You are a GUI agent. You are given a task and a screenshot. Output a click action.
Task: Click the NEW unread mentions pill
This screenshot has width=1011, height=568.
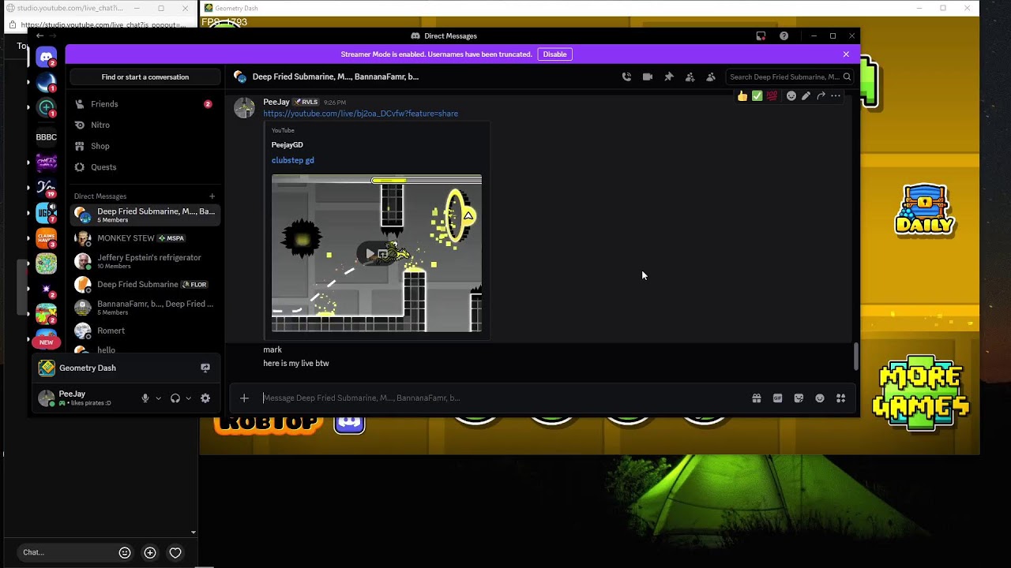pos(47,342)
